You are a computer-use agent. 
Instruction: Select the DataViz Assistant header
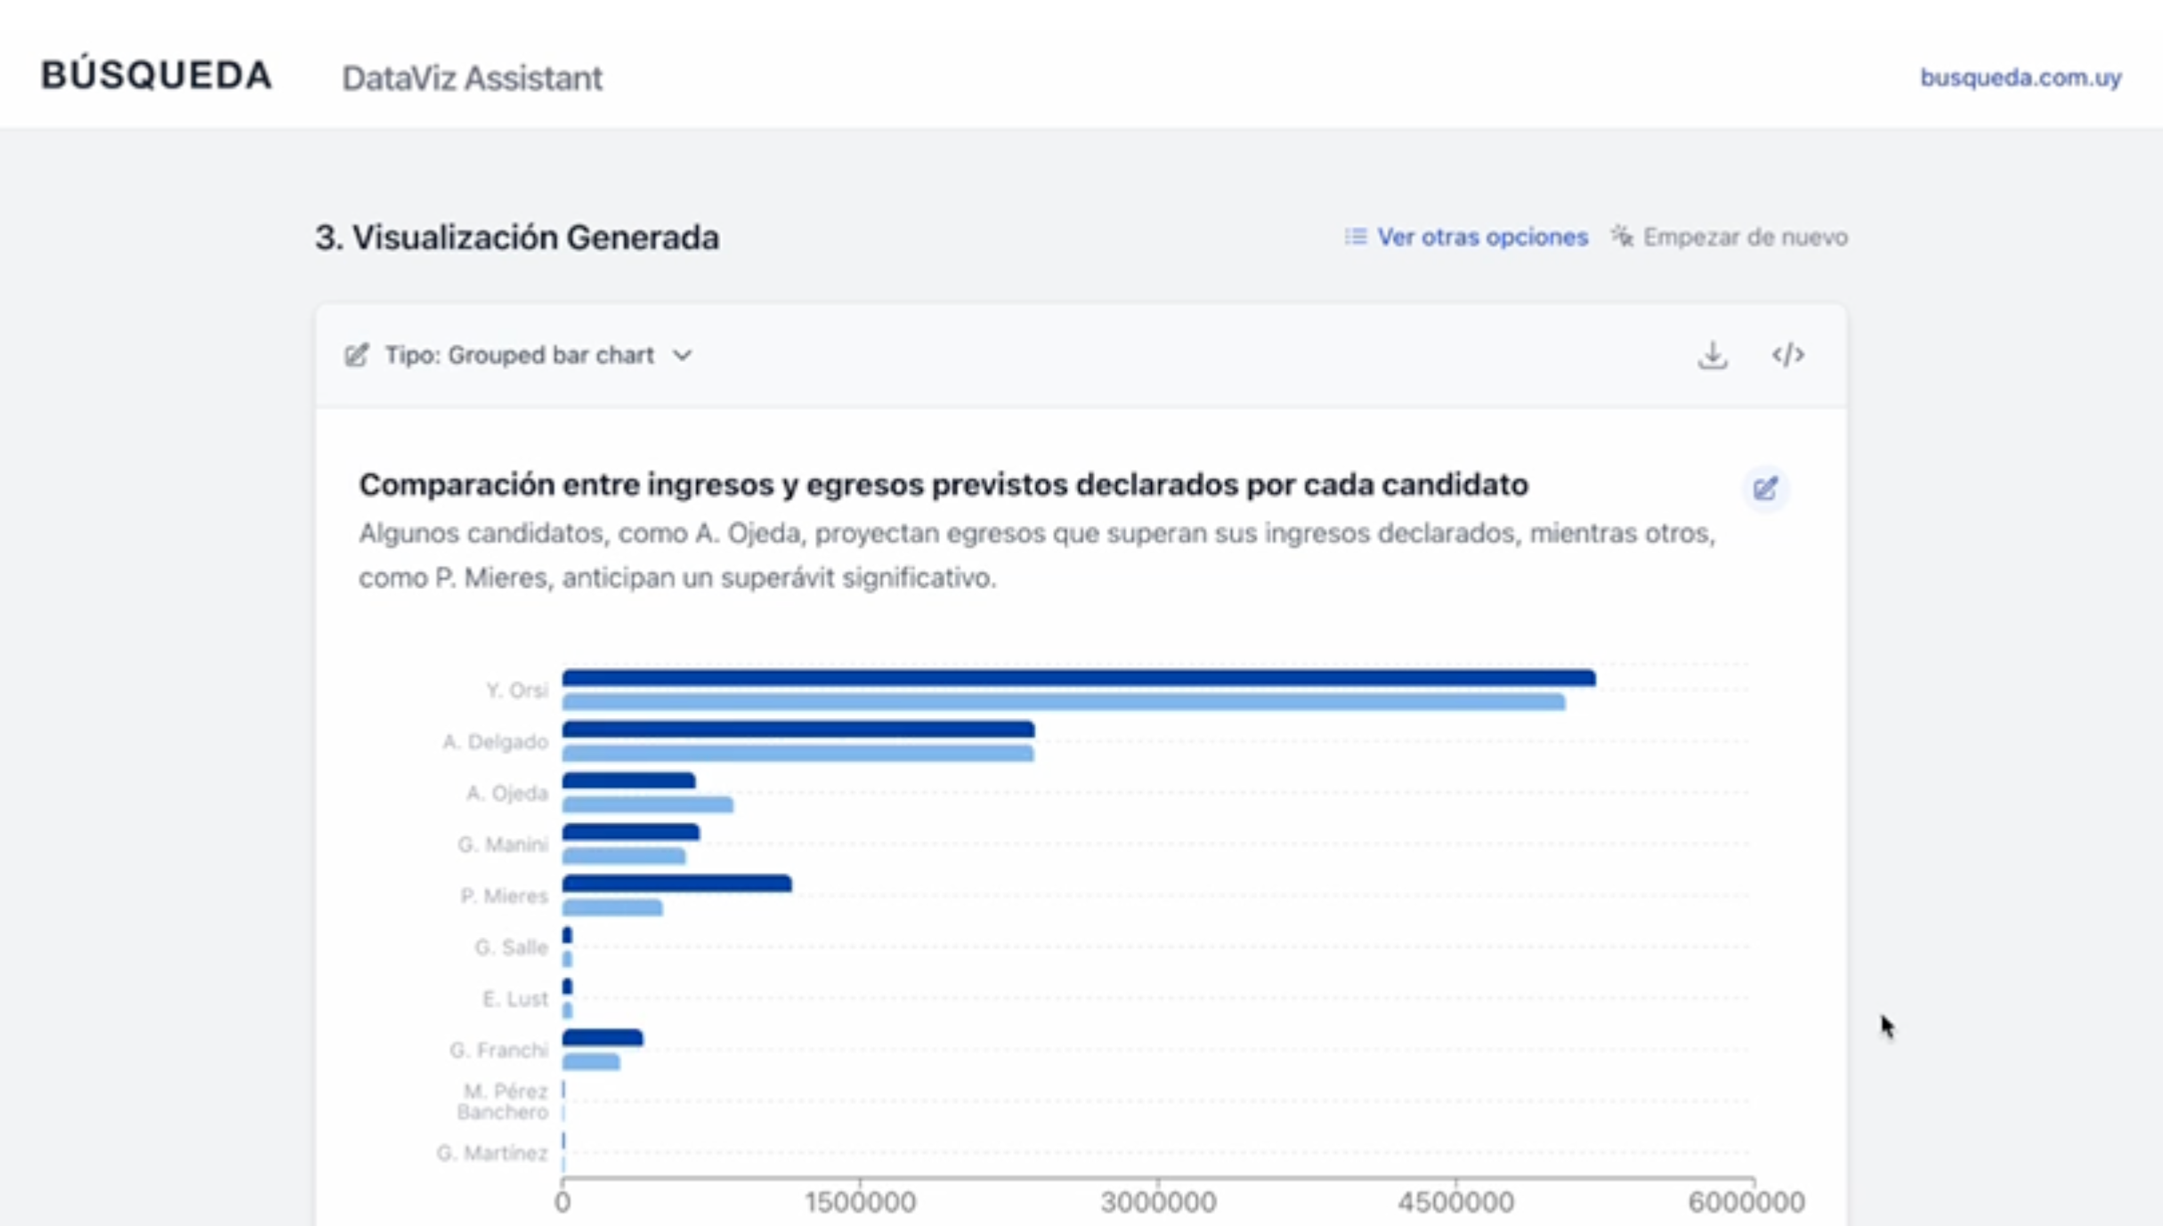pos(472,78)
